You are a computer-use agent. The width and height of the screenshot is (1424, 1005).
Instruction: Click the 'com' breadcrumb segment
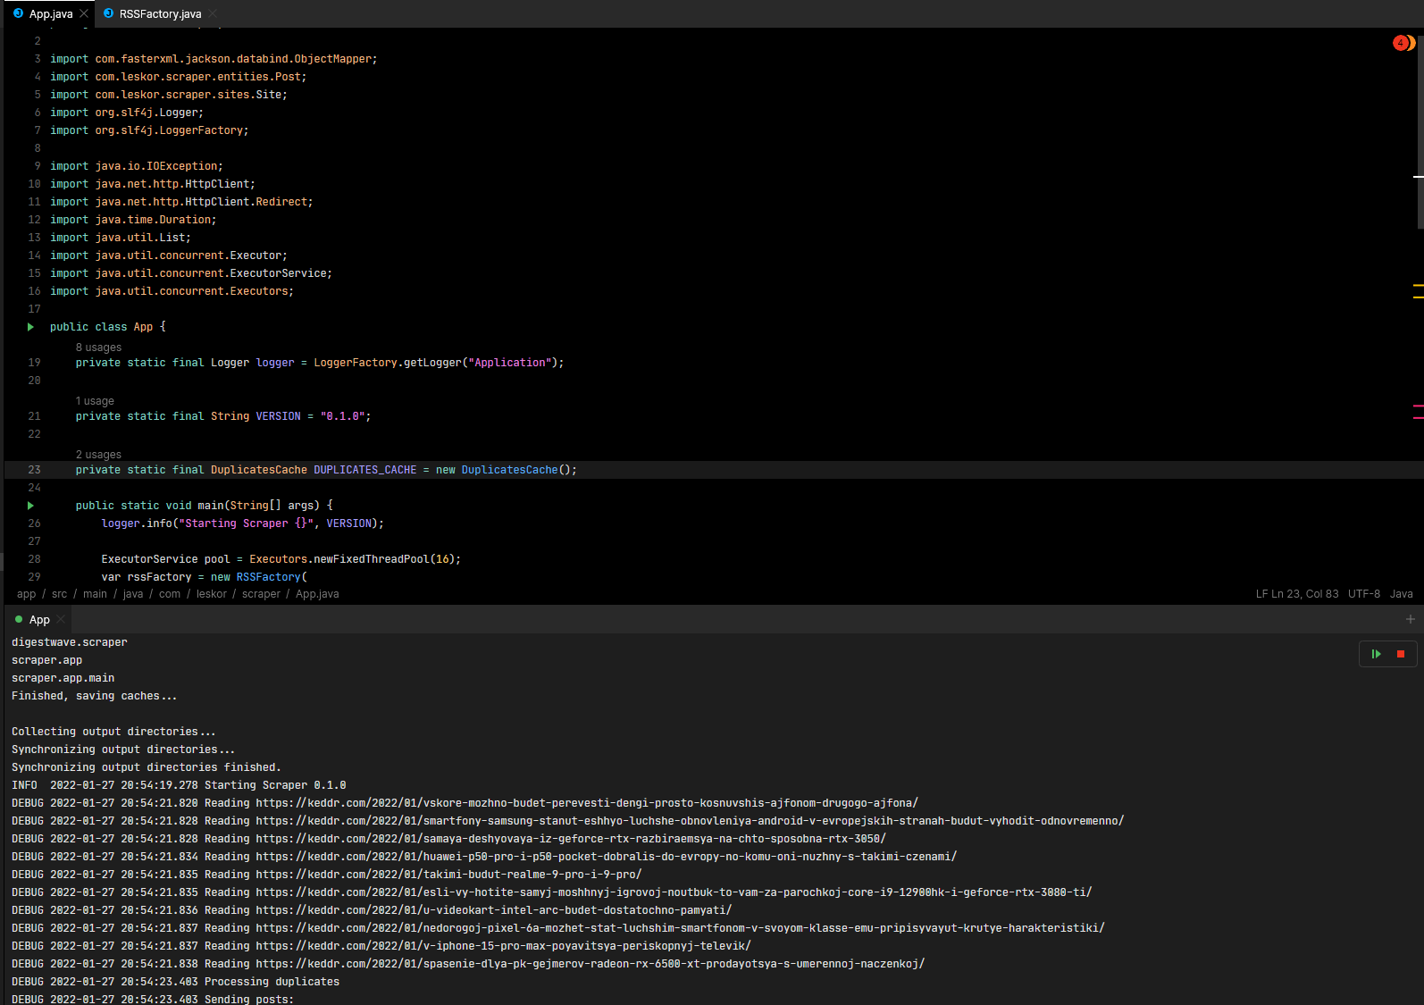(x=170, y=594)
